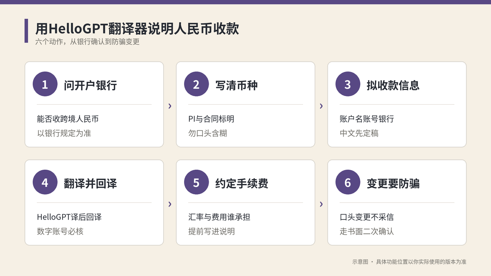Click the chevron between cards 4 and 5
This screenshot has height=276, width=491.
click(x=170, y=204)
